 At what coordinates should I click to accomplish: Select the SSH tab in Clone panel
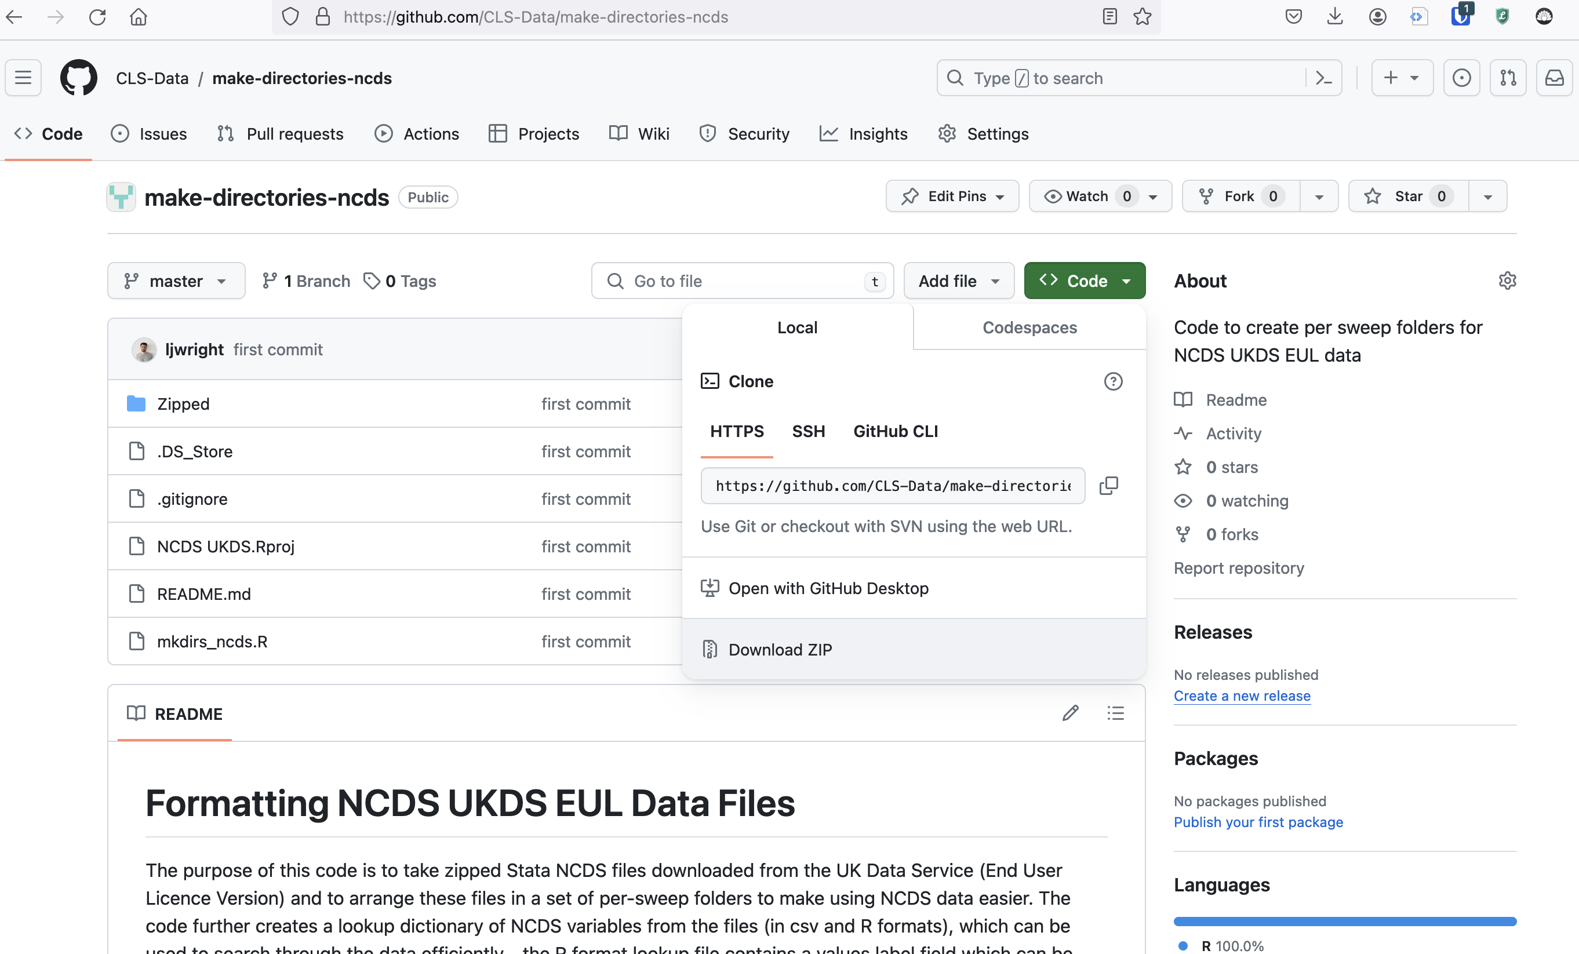tap(809, 431)
